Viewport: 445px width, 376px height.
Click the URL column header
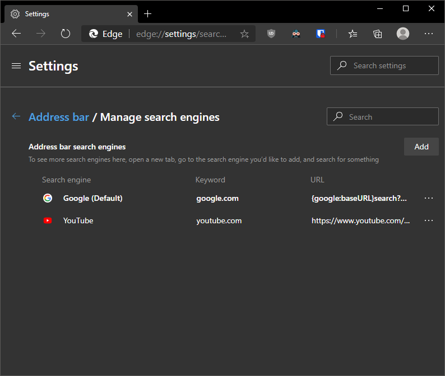click(x=317, y=180)
